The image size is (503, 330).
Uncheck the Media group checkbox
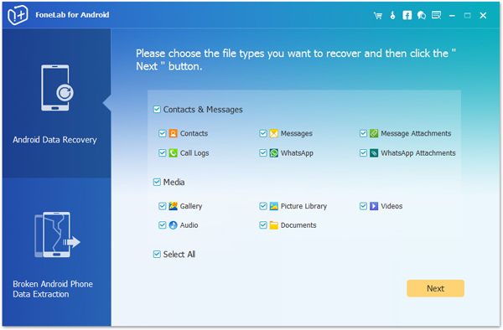tap(157, 183)
